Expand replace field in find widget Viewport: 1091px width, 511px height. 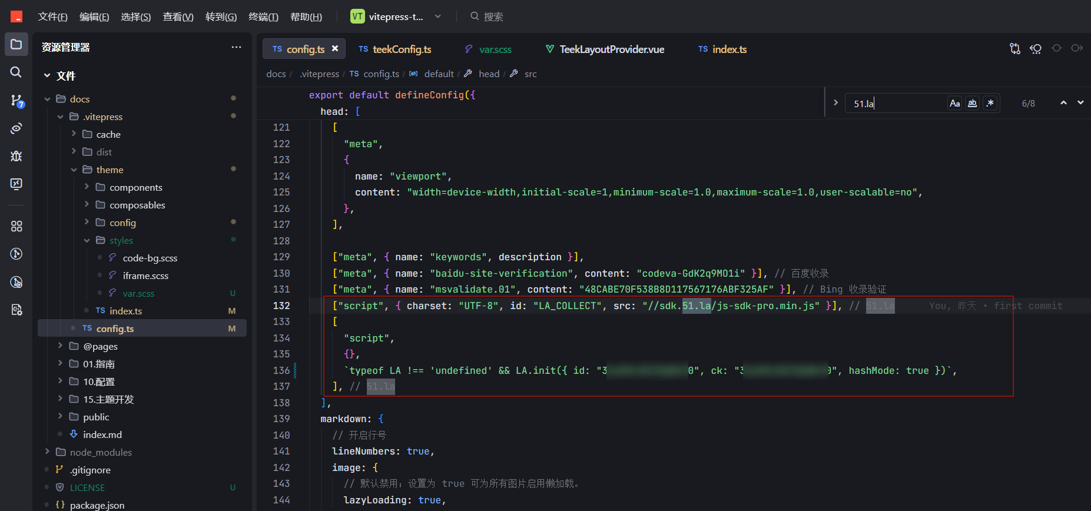click(835, 103)
